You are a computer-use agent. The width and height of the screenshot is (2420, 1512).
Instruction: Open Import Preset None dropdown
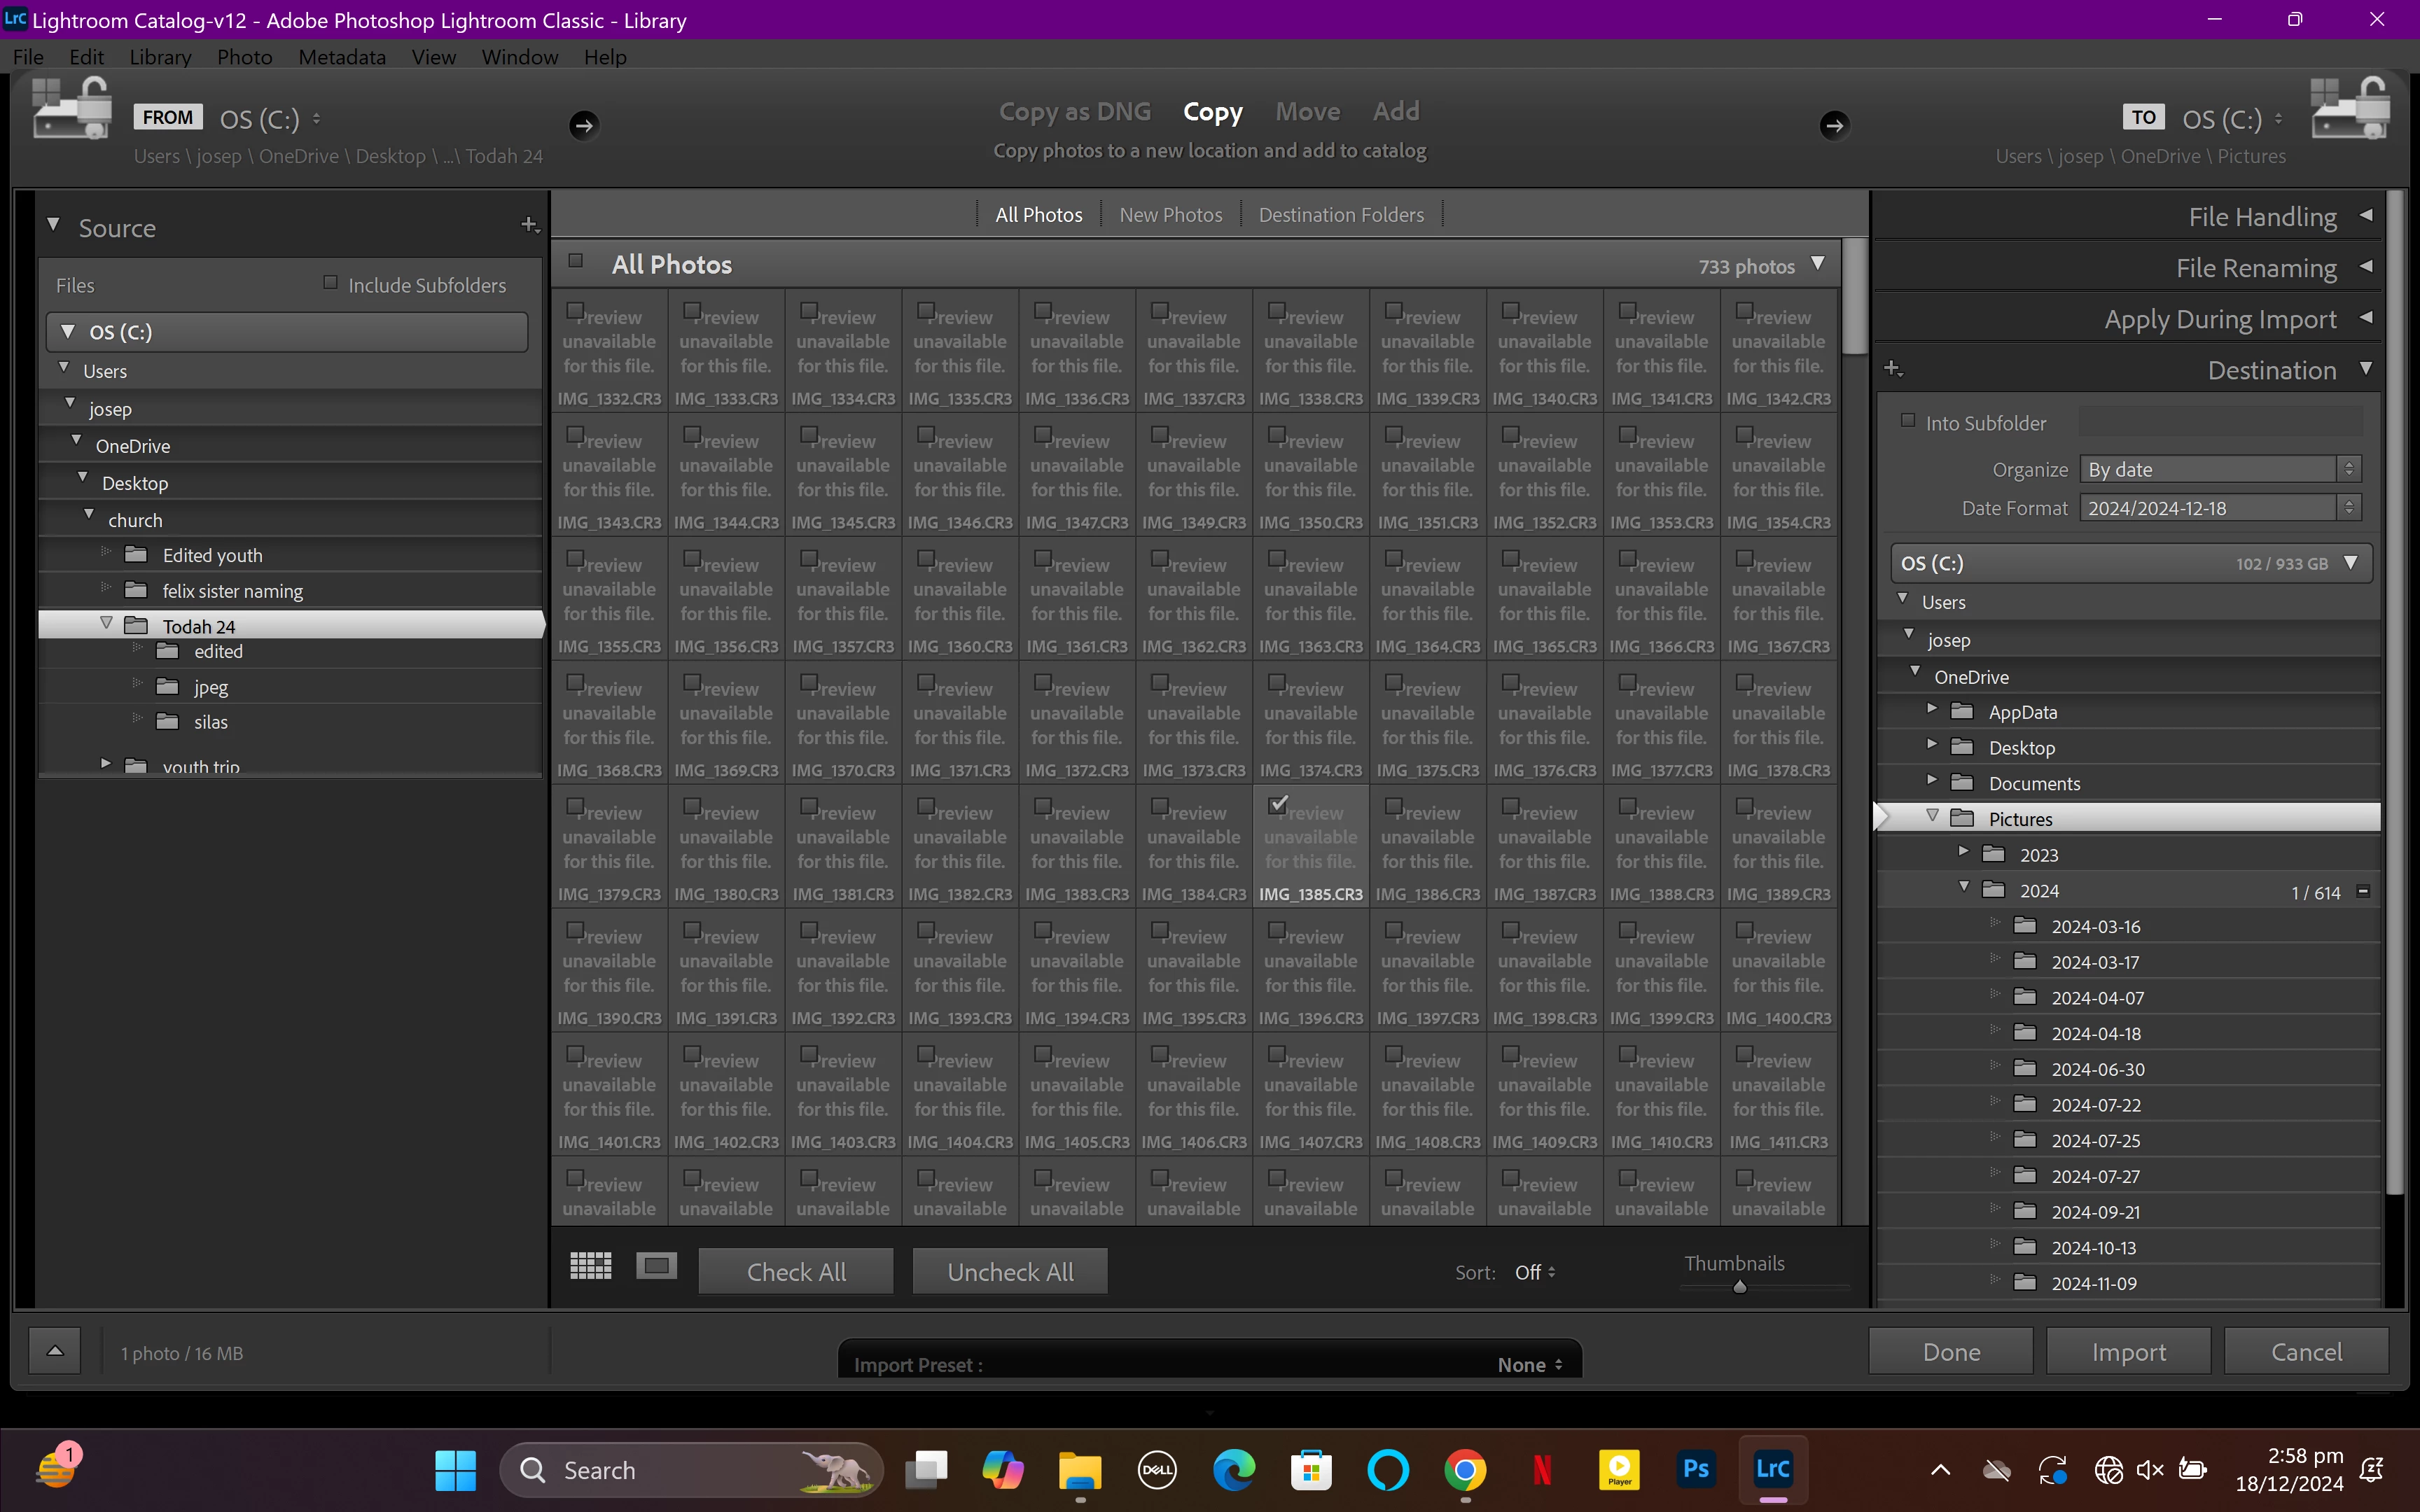pos(1528,1365)
